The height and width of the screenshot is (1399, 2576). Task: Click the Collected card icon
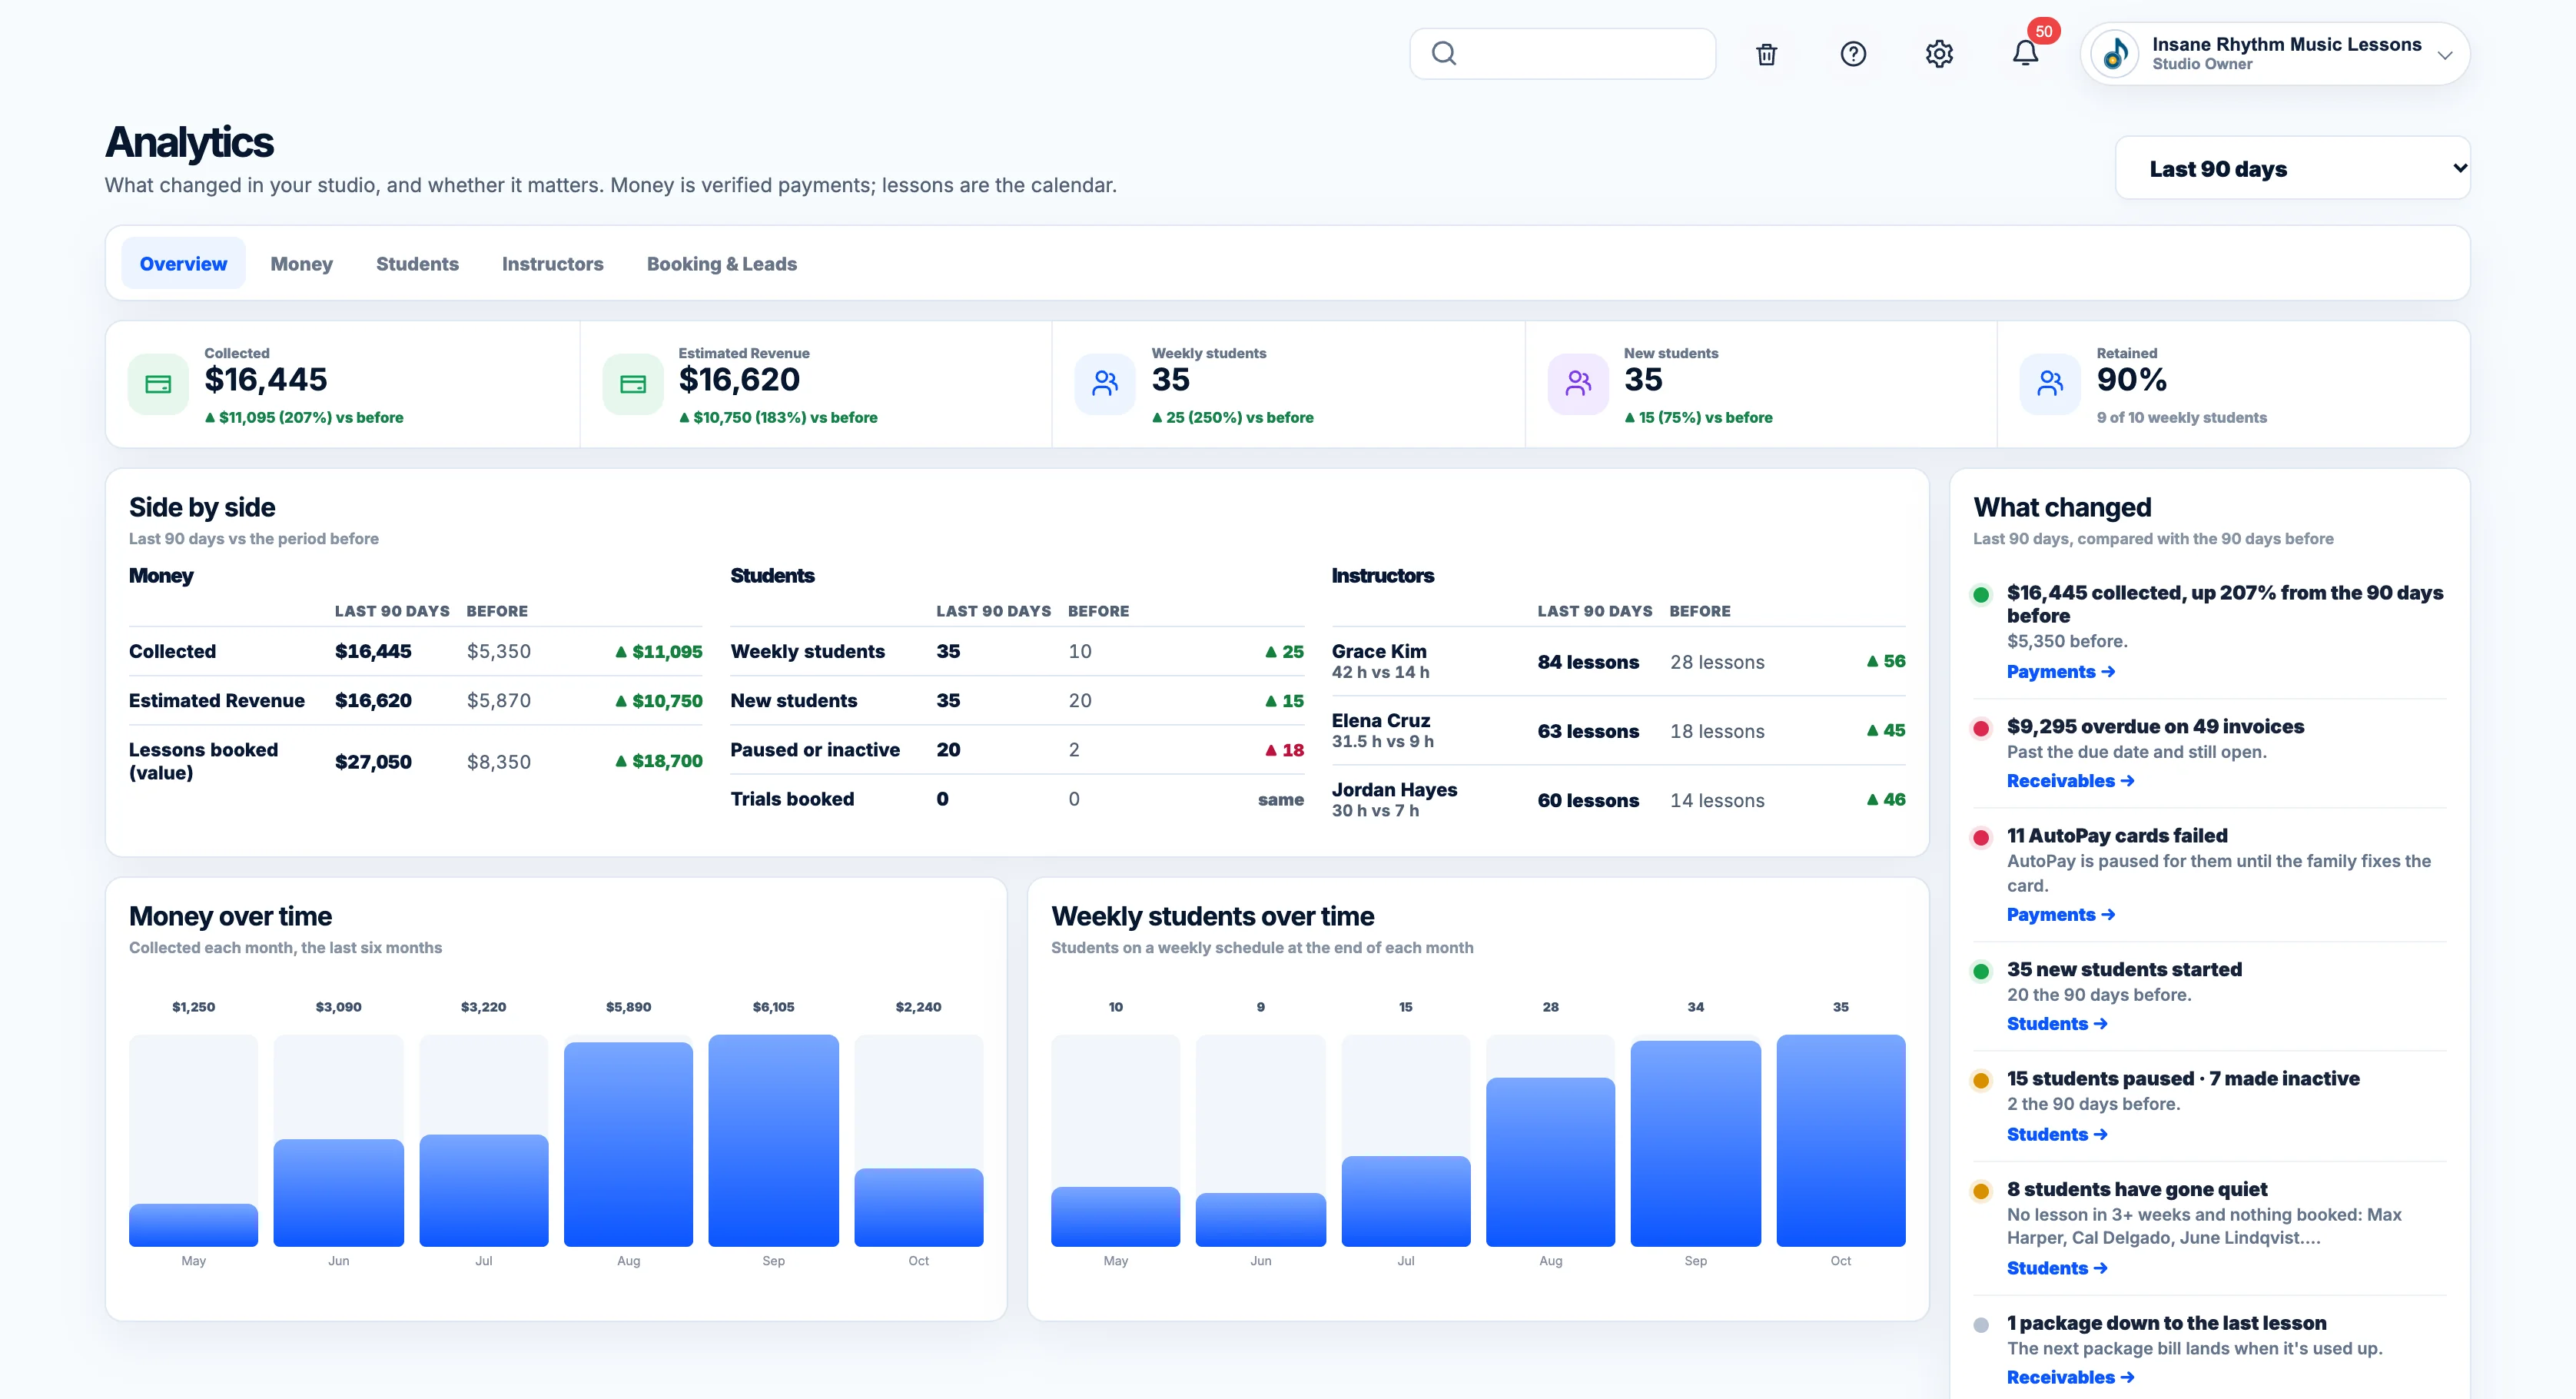pyautogui.click(x=158, y=384)
